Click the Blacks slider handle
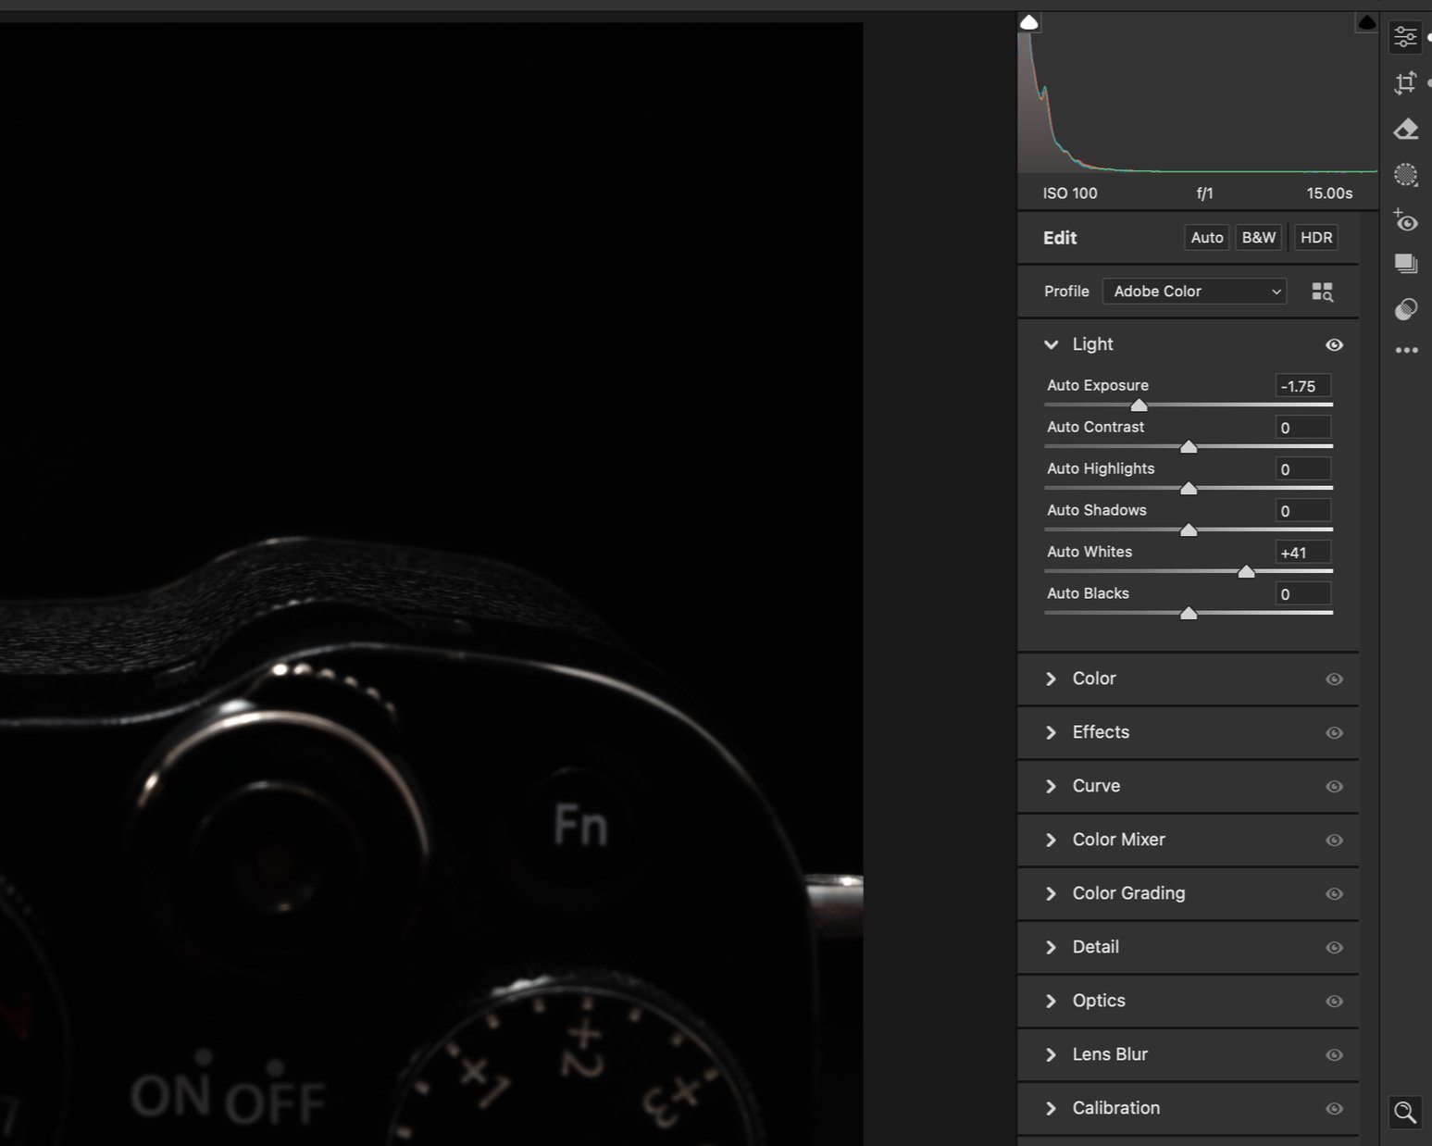The image size is (1432, 1146). tap(1189, 613)
